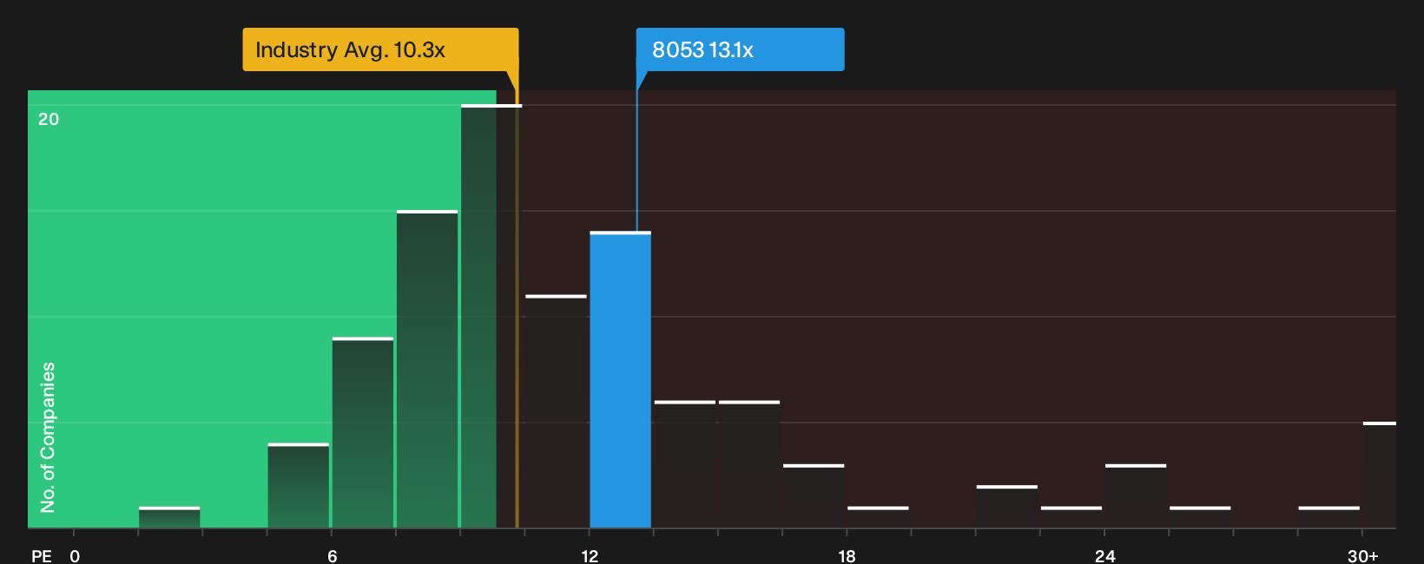Viewport: 1424px width, 564px height.
Task: Click the 'PE' x-axis title
Action: (x=42, y=555)
